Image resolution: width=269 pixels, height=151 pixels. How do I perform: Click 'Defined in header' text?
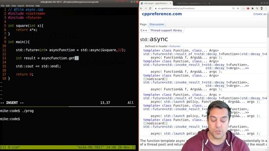click(156, 46)
